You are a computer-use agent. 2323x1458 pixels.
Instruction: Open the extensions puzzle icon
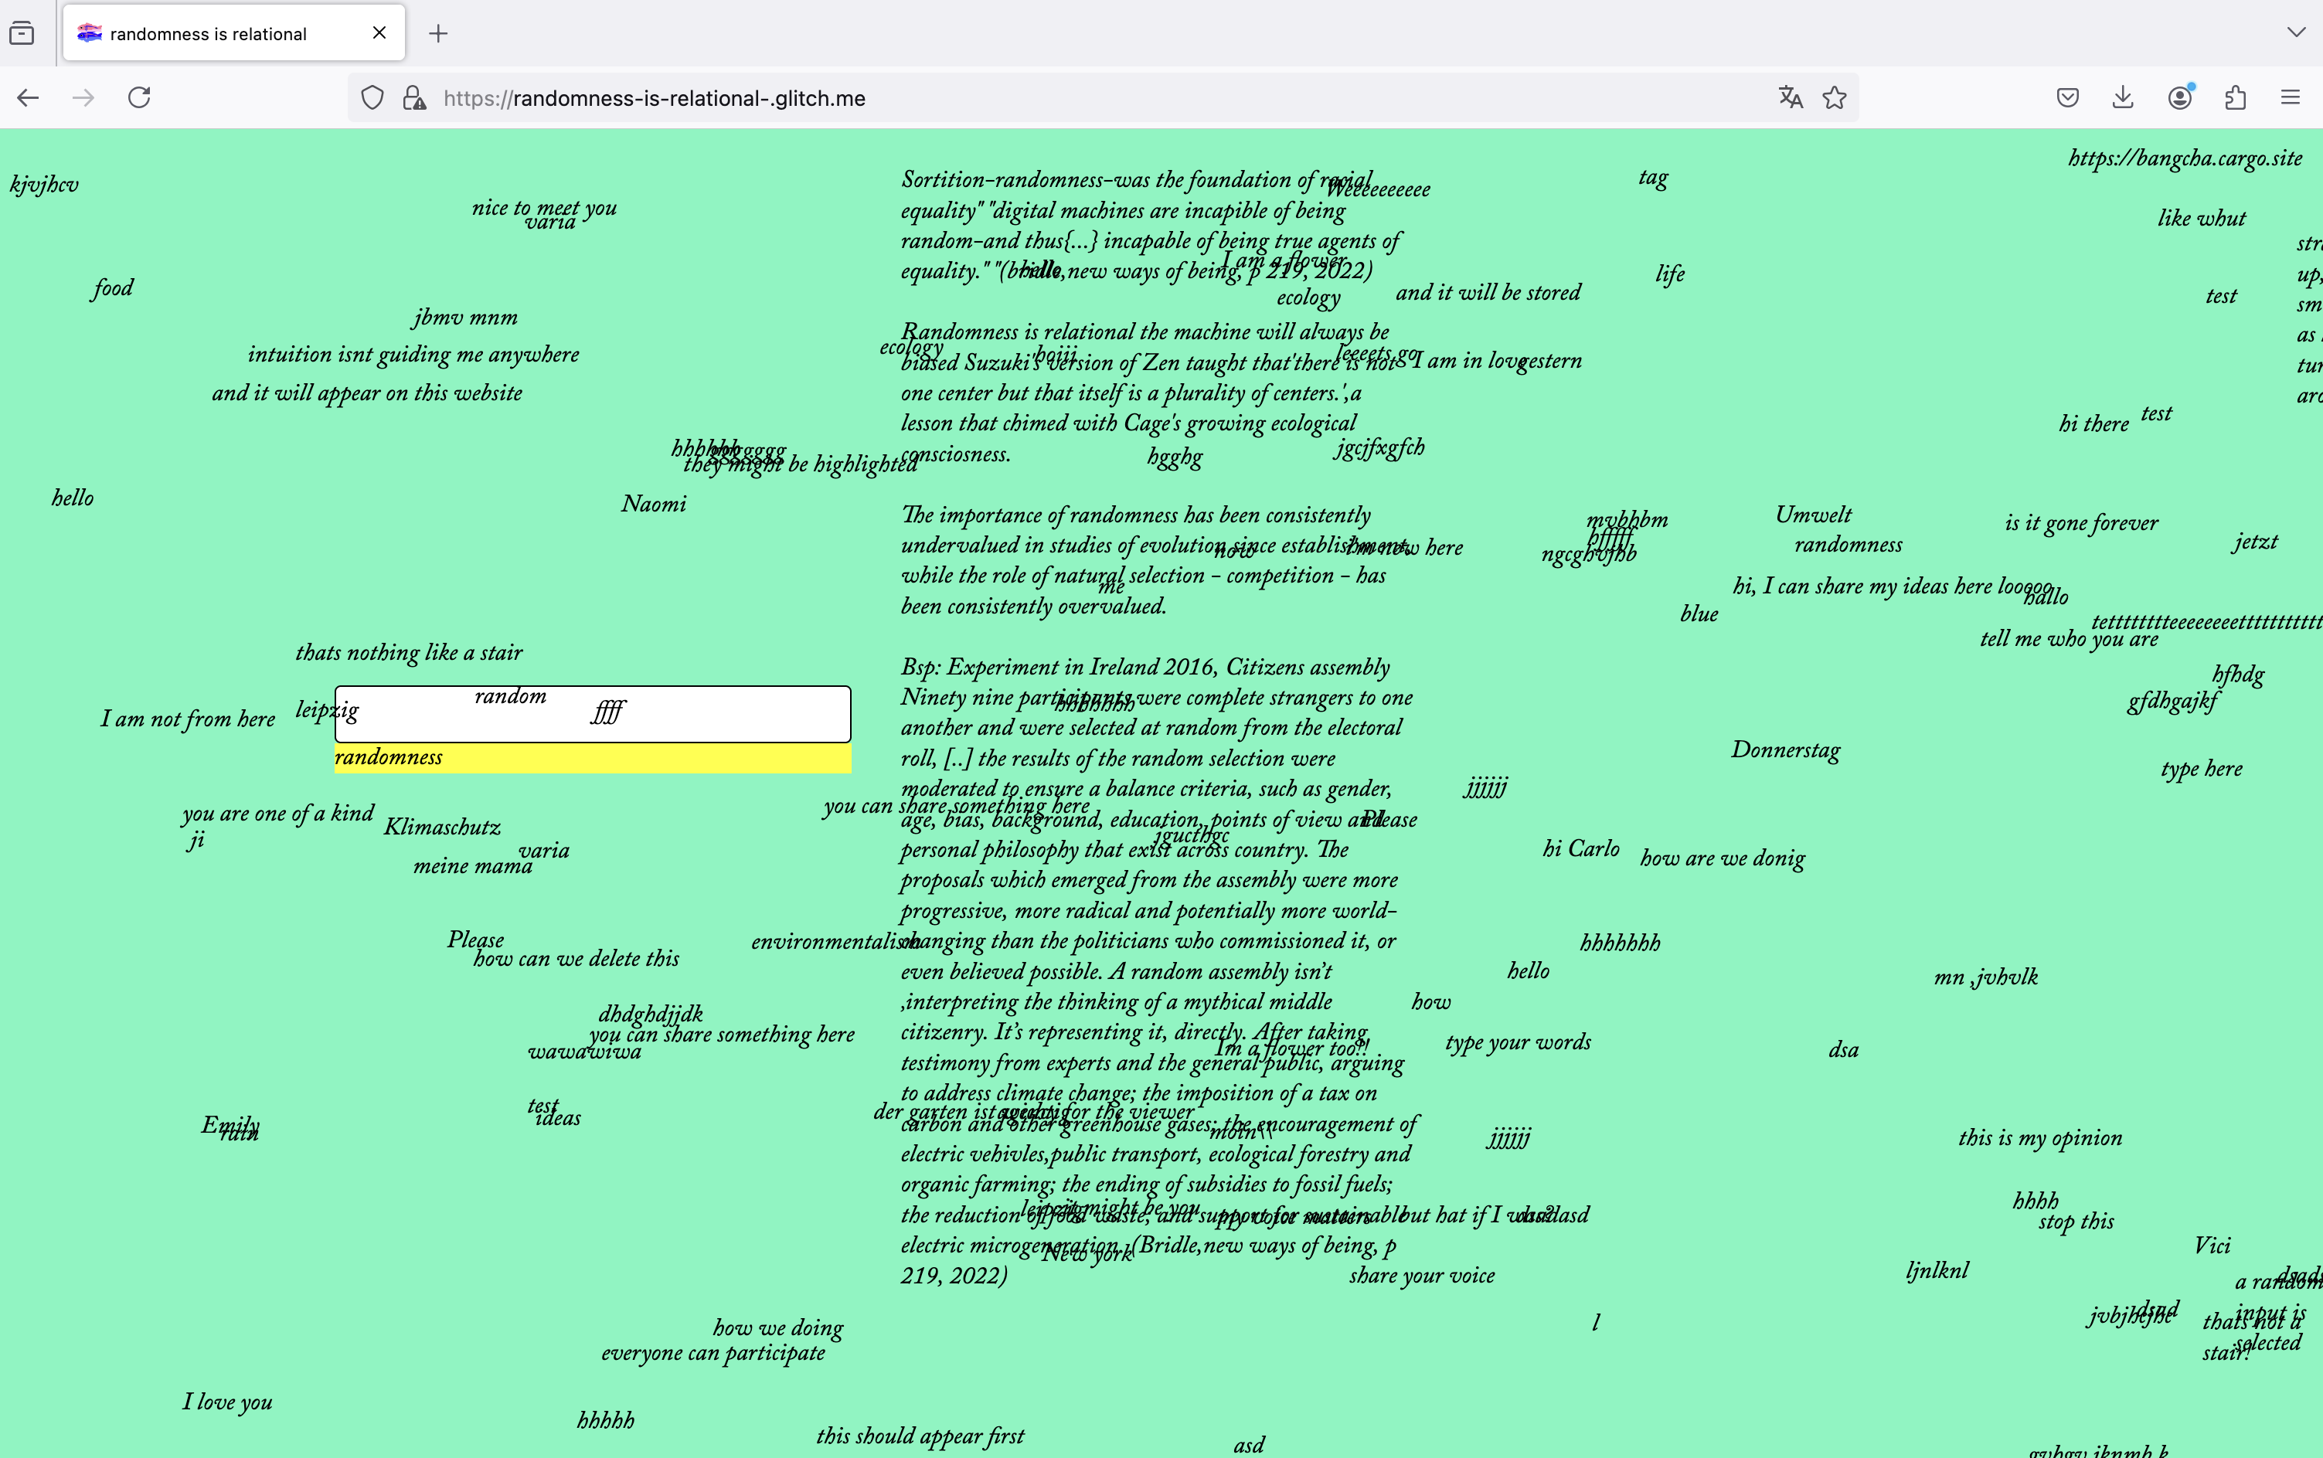[x=2235, y=97]
